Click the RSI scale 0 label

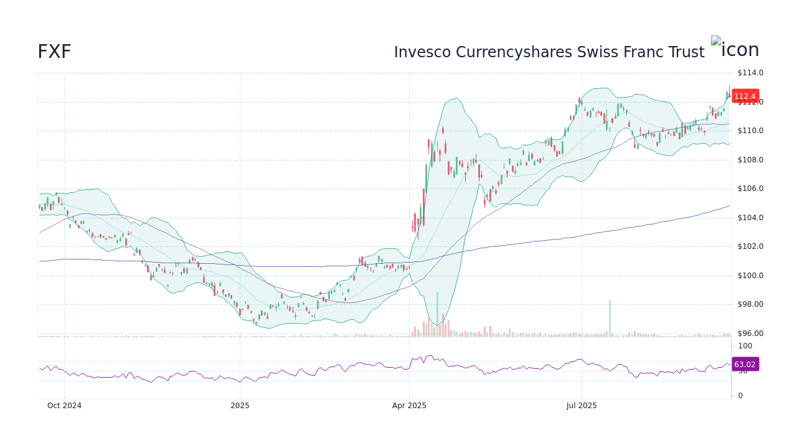pyautogui.click(x=740, y=396)
